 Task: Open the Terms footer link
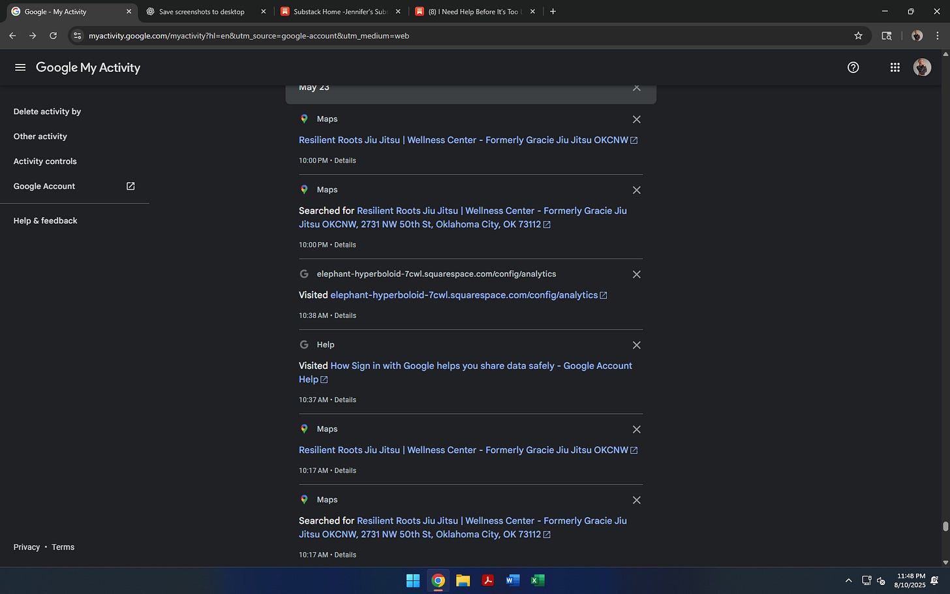pos(63,547)
